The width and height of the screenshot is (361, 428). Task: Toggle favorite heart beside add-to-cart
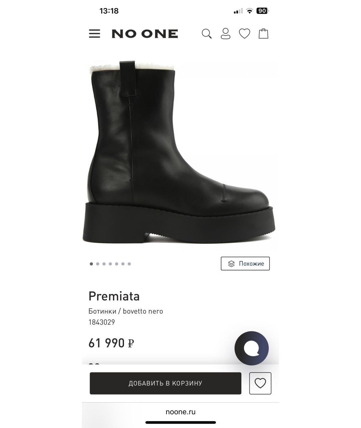point(260,383)
